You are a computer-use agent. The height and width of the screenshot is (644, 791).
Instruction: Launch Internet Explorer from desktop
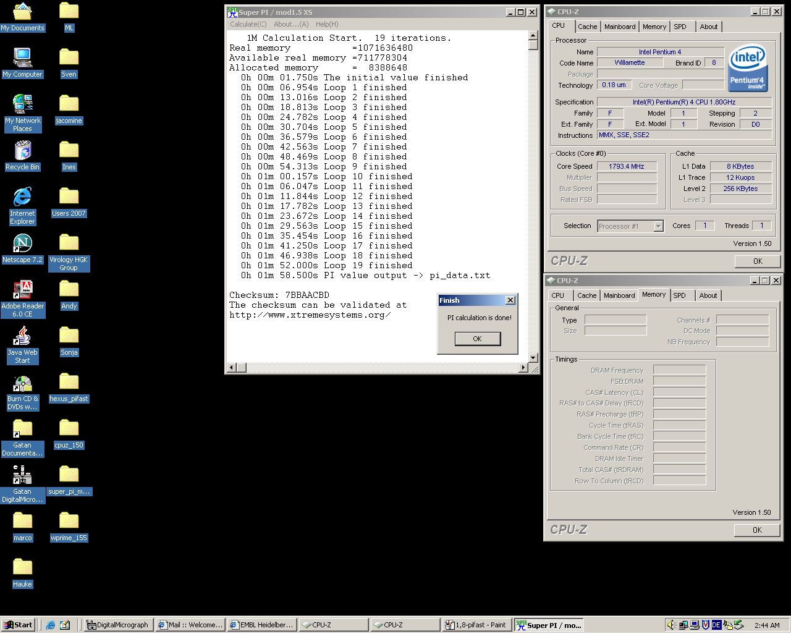(22, 206)
